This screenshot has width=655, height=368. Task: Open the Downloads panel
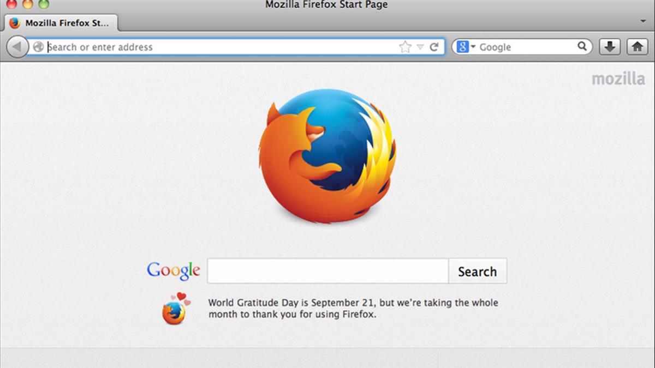tap(610, 47)
